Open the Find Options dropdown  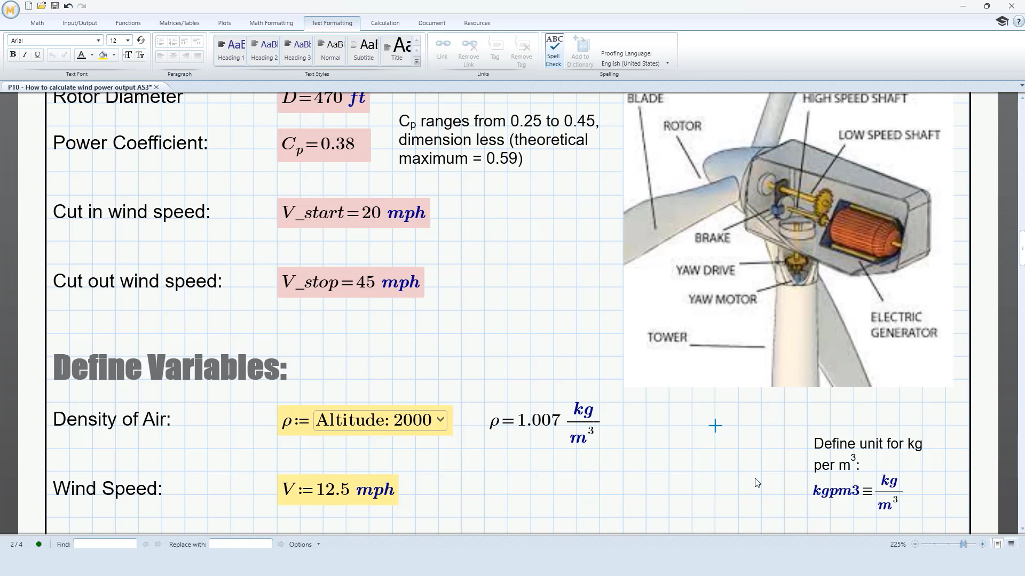[304, 544]
